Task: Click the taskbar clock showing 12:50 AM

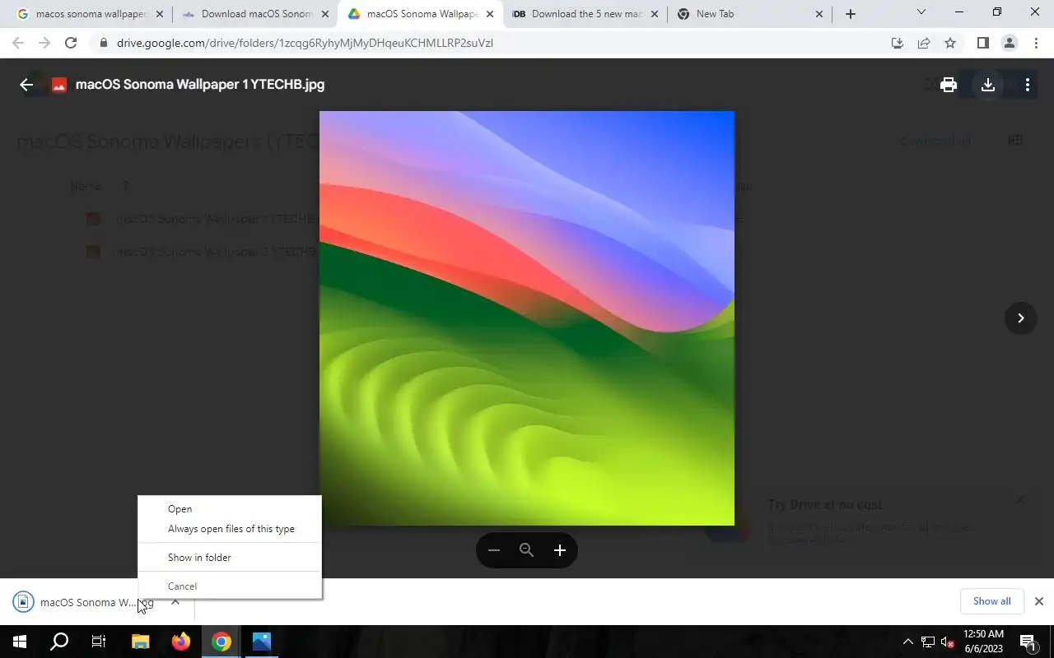Action: pyautogui.click(x=983, y=642)
